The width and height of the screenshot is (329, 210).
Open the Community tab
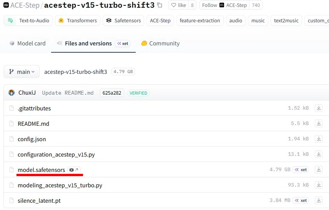coord(161,43)
